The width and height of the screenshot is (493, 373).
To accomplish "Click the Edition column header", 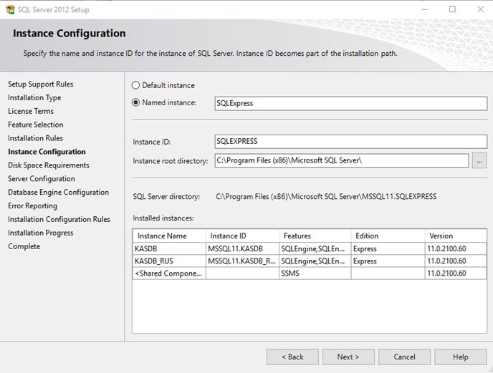I will (388, 236).
